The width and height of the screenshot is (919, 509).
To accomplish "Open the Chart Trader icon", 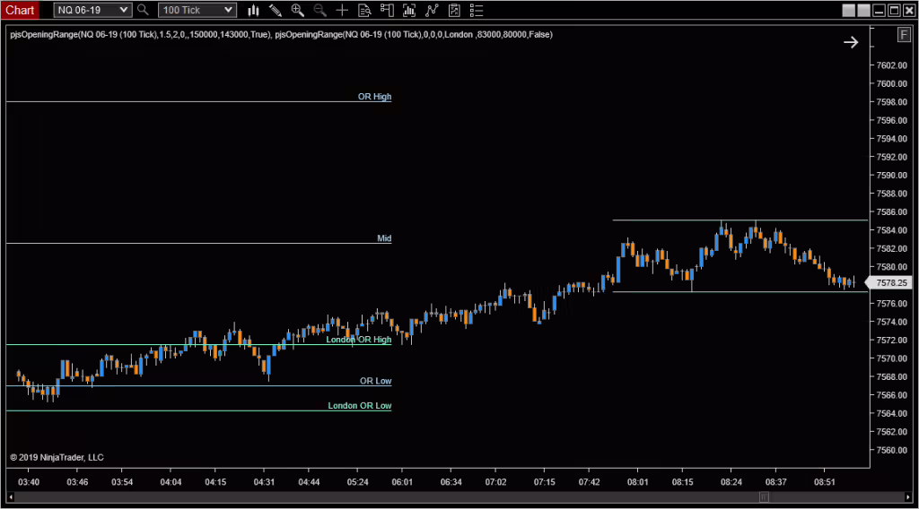I will point(387,11).
